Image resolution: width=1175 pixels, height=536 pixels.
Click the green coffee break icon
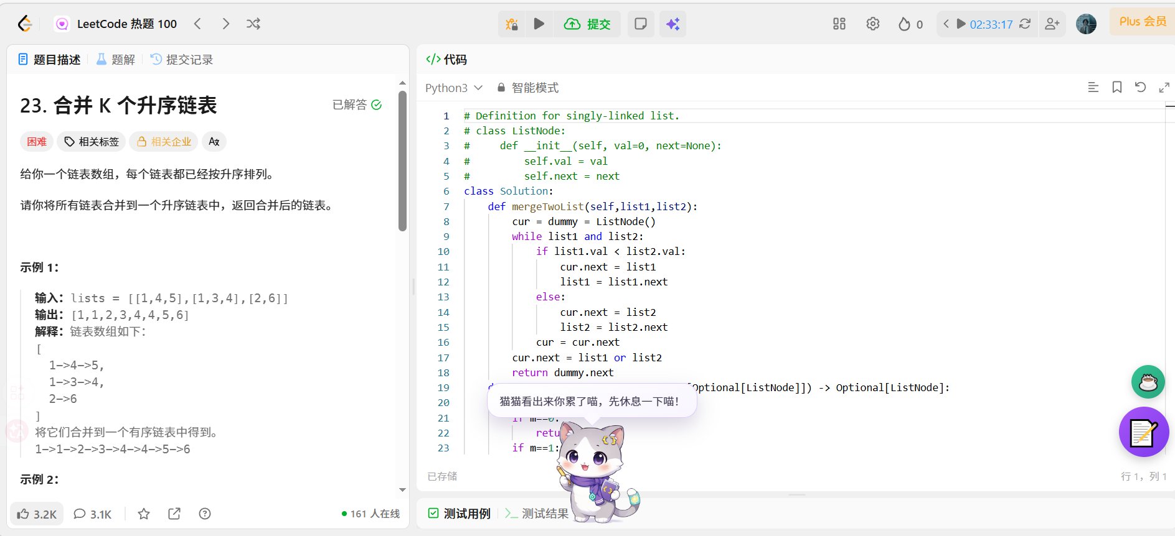[x=1148, y=382]
